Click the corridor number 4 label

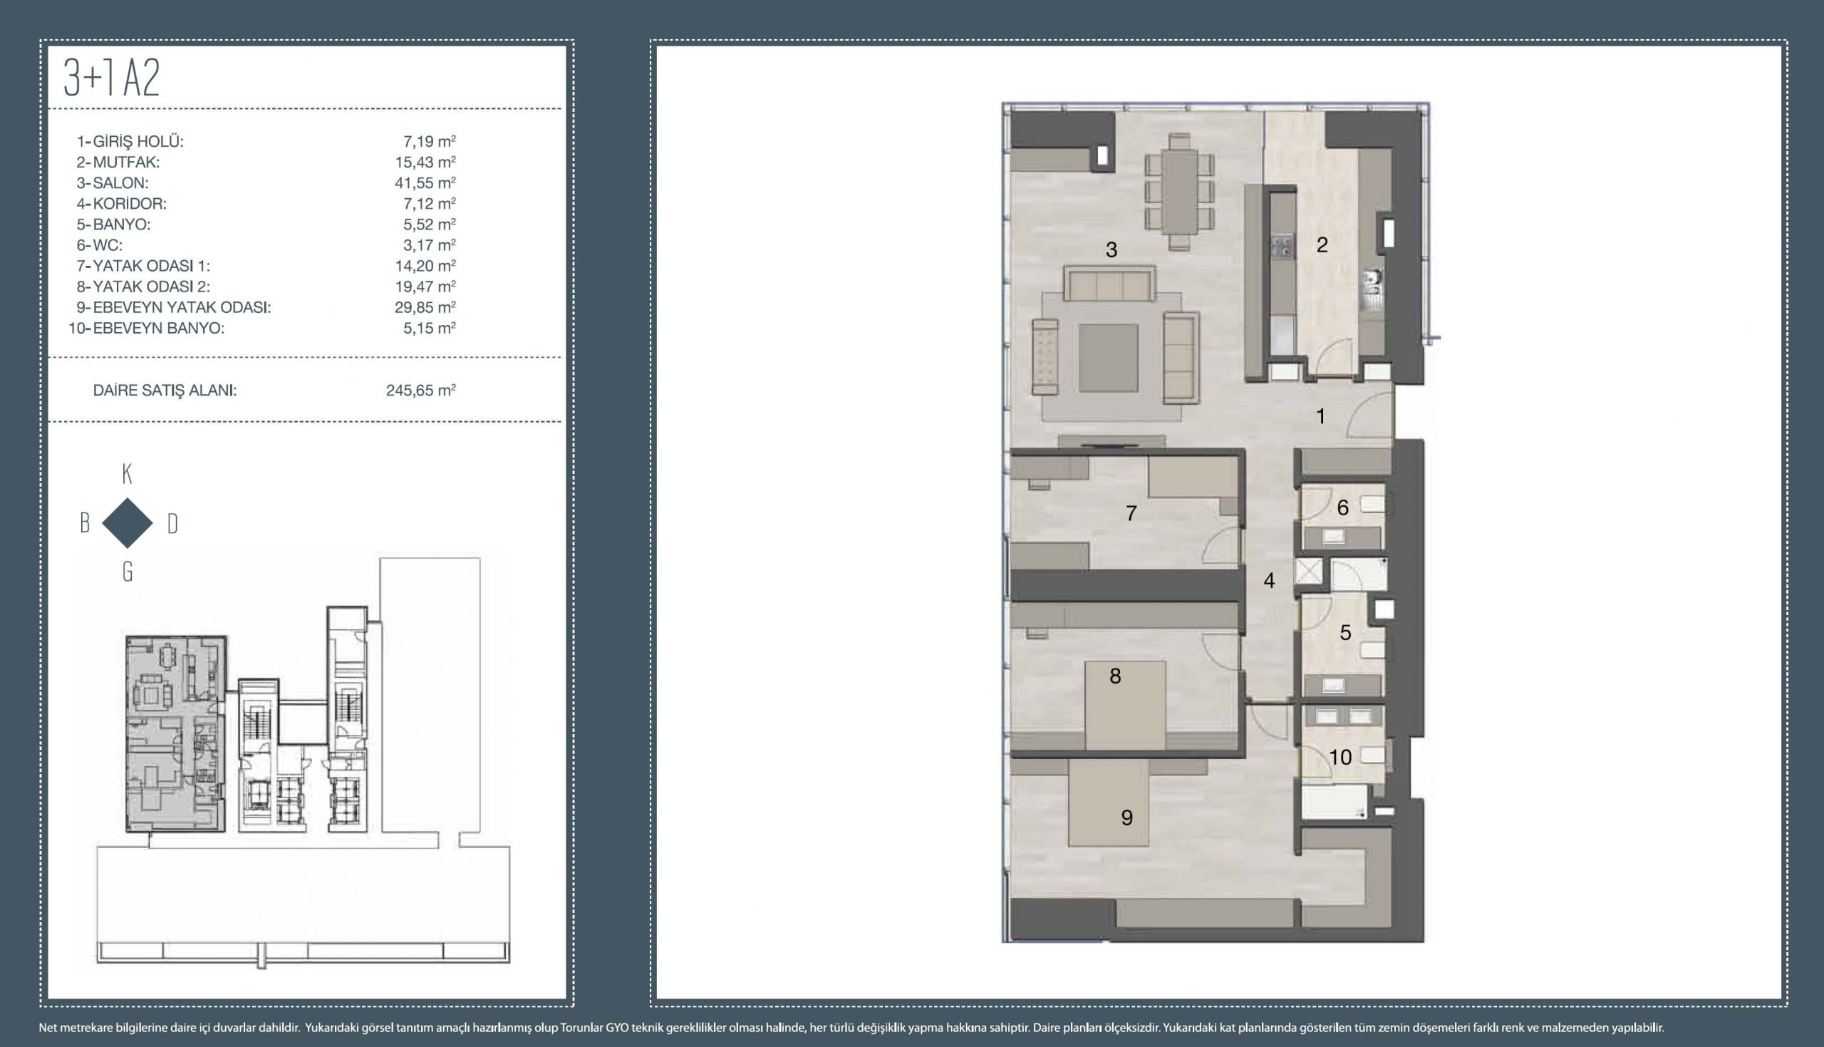click(1269, 581)
